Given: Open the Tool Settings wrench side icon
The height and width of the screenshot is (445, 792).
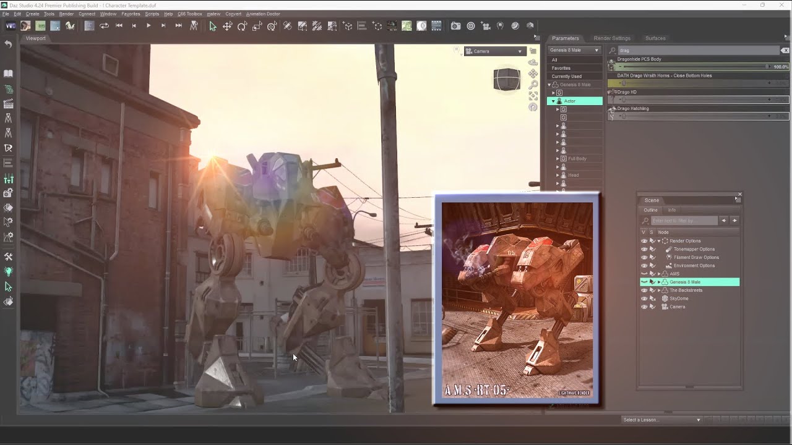Looking at the screenshot, I should 8,257.
